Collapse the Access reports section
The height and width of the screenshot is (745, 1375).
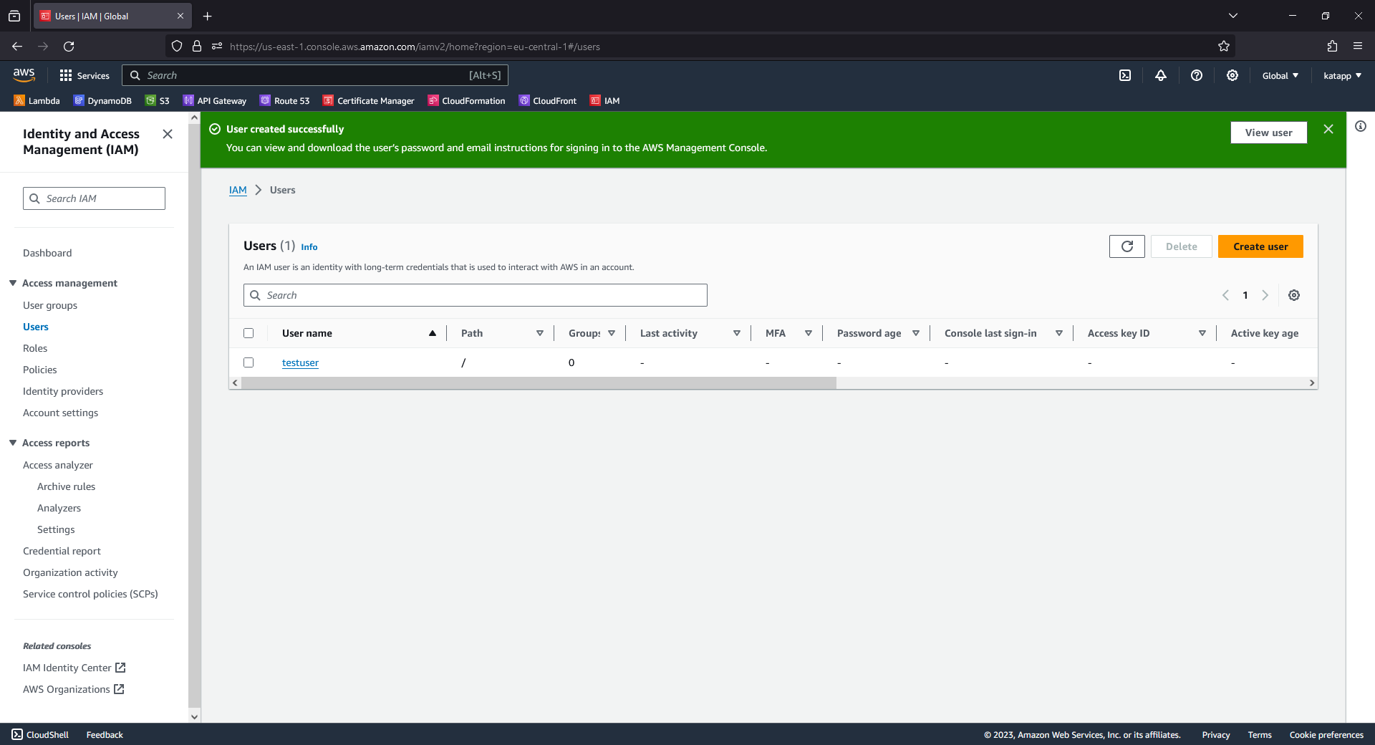13,443
